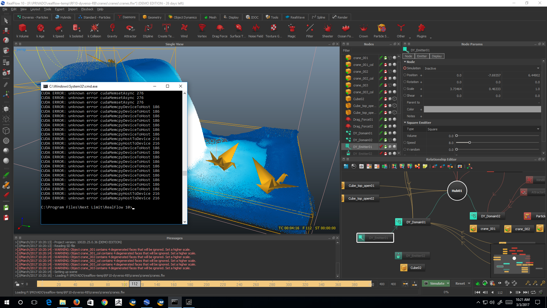
Task: Toggle the Position parameter radio button
Action: tap(405, 75)
